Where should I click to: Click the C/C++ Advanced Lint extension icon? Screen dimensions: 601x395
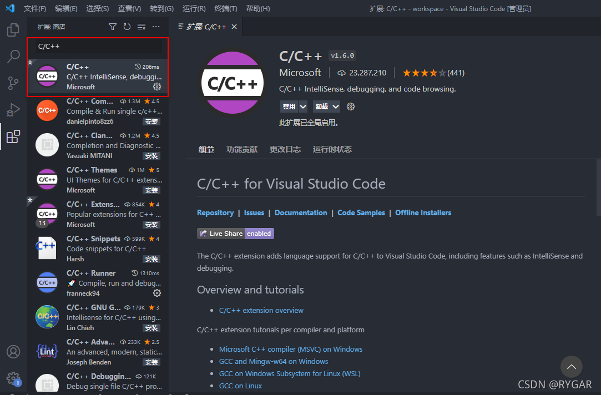[47, 351]
